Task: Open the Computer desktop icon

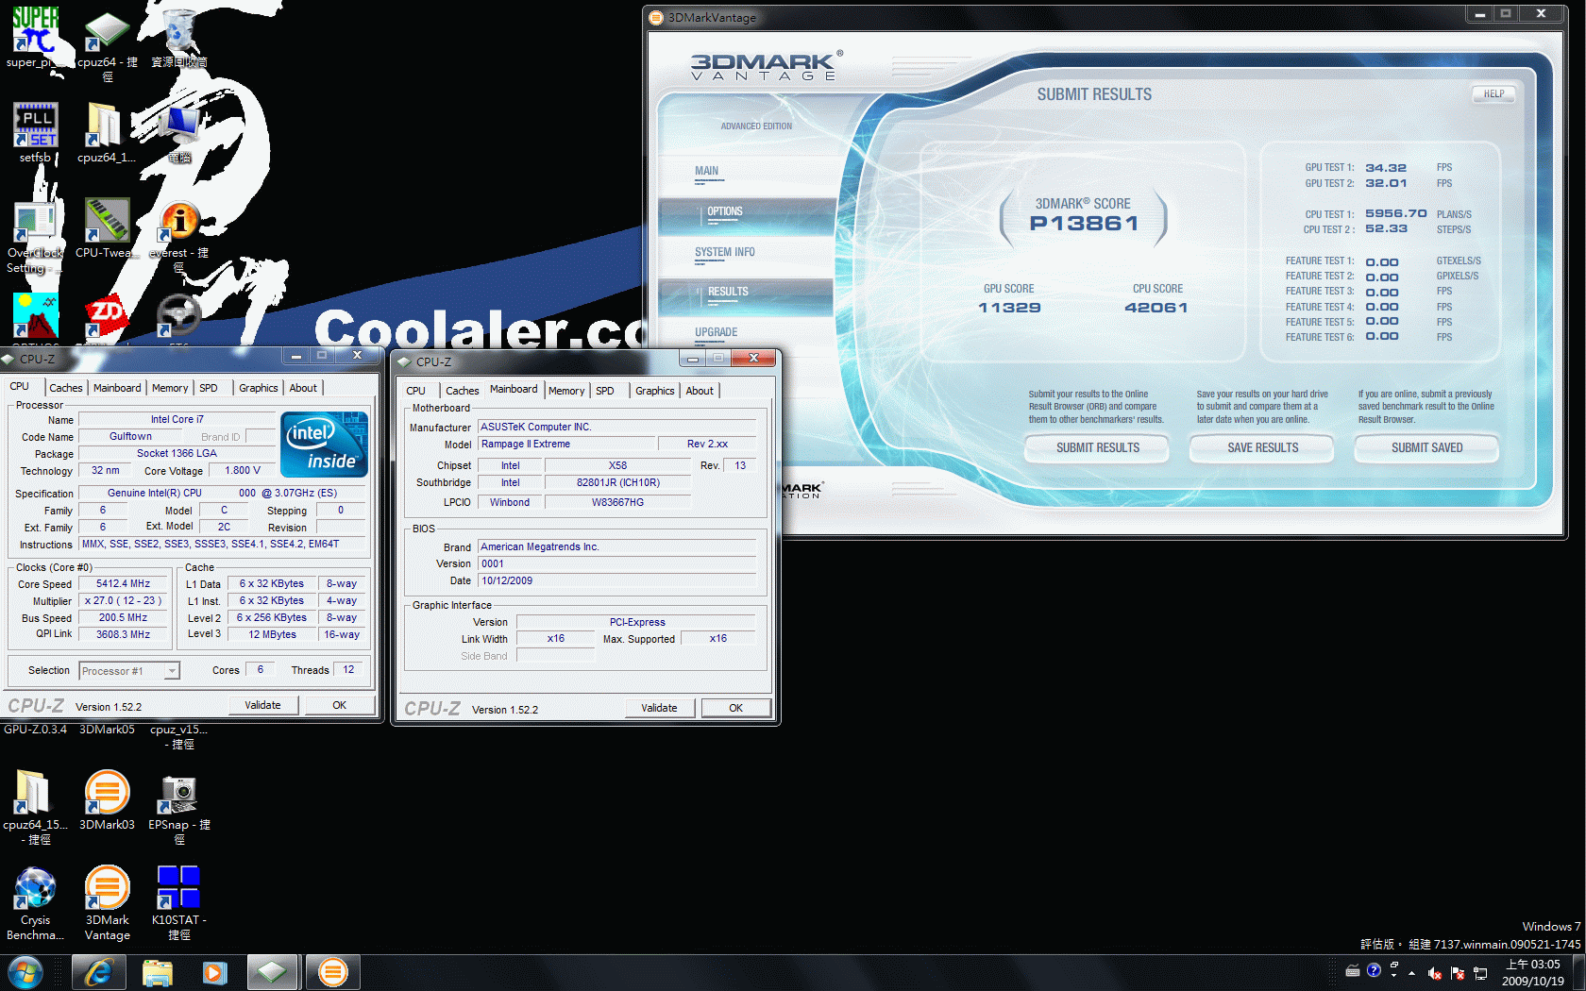Action: pos(179,132)
